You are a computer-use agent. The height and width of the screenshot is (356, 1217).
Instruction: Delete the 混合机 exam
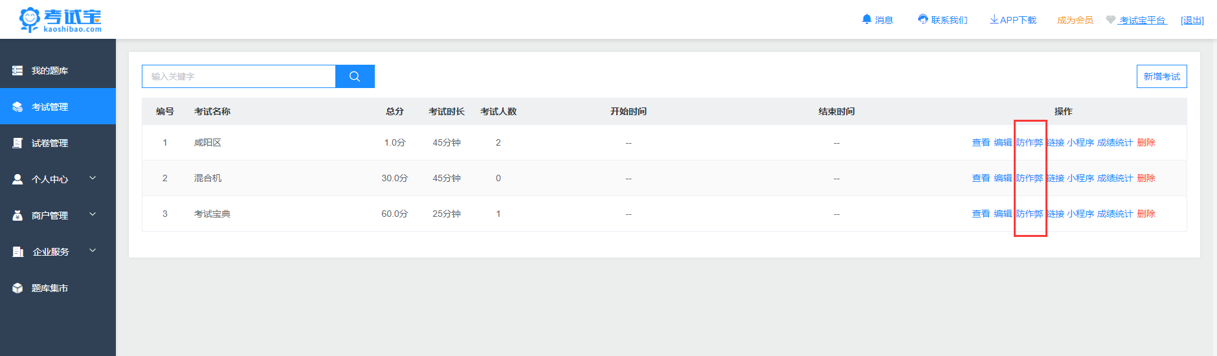(x=1146, y=178)
